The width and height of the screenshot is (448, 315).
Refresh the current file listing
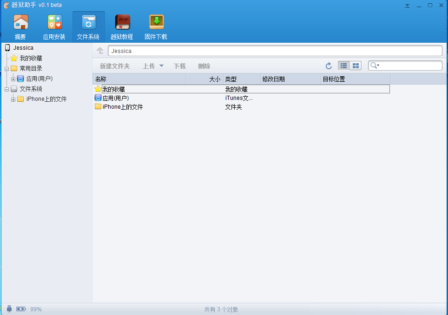coord(329,66)
